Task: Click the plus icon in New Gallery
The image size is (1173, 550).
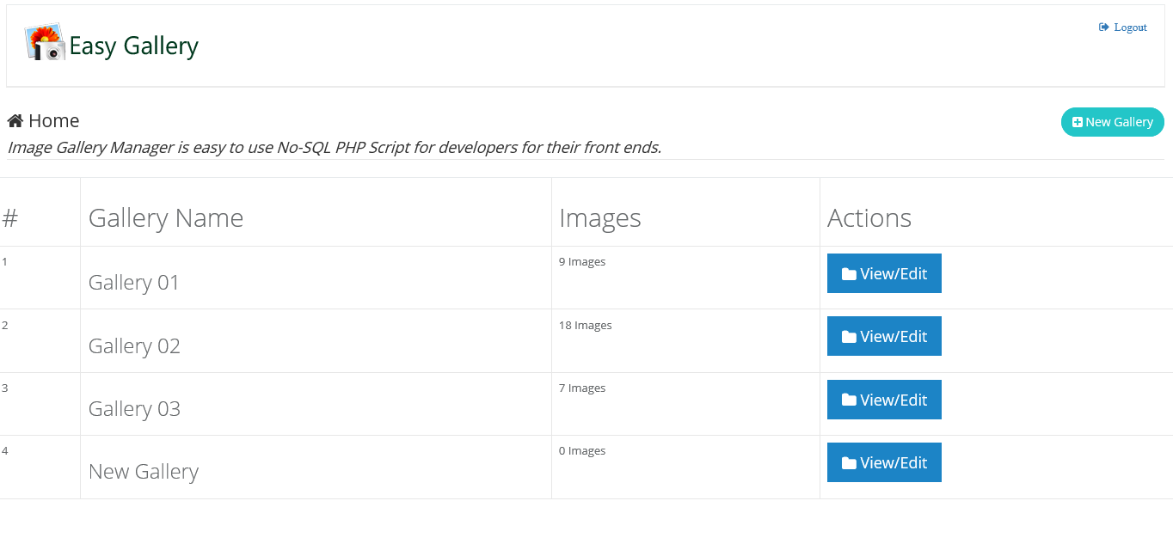Action: click(1078, 123)
